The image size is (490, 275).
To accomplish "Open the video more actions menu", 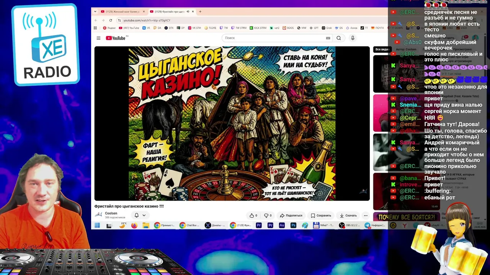I will (366, 215).
